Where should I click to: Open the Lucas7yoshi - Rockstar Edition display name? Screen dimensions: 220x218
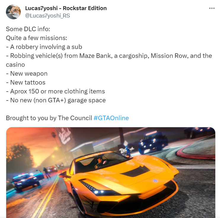tap(66, 8)
